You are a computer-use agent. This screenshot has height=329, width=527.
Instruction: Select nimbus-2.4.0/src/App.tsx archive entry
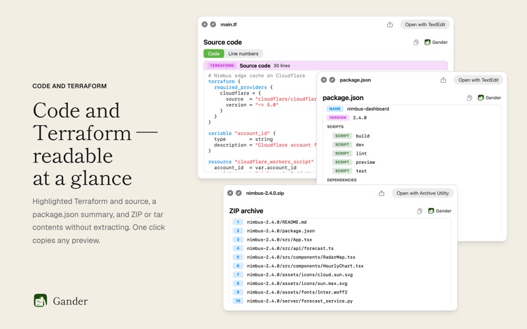tap(341, 240)
